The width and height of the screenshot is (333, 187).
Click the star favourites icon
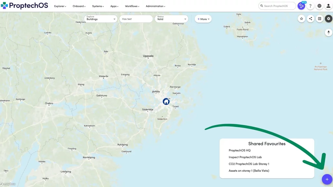(301, 19)
